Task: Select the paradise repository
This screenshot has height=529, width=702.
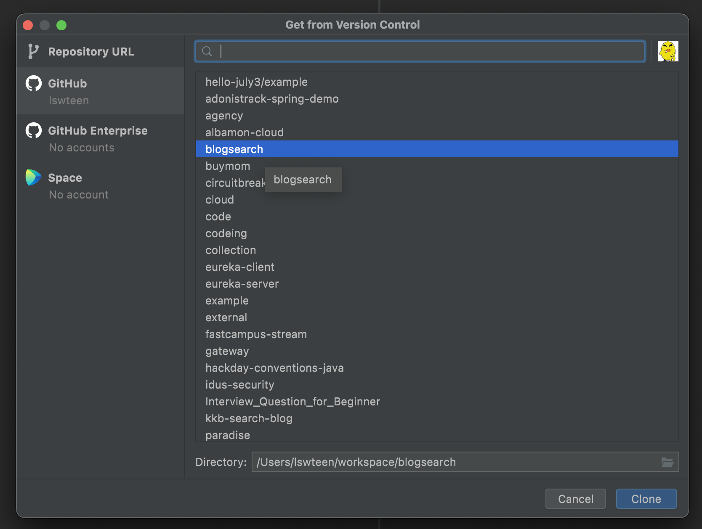Action: pyautogui.click(x=437, y=434)
